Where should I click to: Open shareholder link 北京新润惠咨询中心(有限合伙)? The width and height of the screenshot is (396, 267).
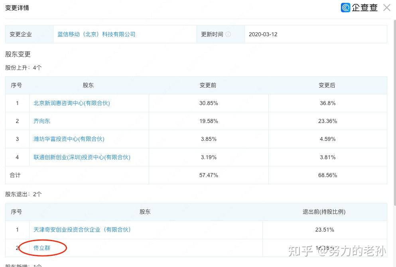pos(72,103)
